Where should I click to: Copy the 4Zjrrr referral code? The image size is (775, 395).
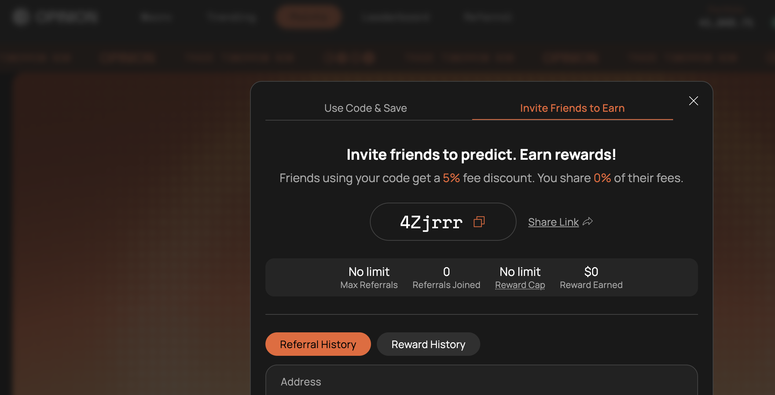pyautogui.click(x=479, y=222)
